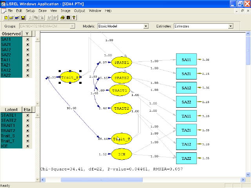
Task: Select the STATE1 latent variable ellipse
Action: click(x=122, y=62)
